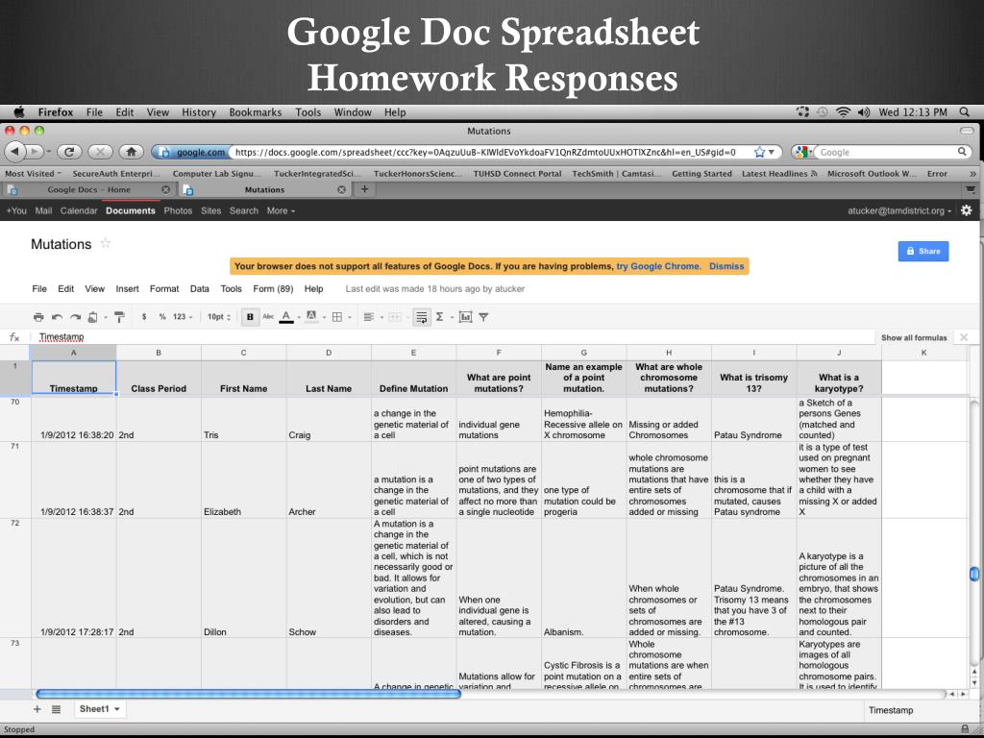
Task: Open the Data menu
Action: coord(200,288)
